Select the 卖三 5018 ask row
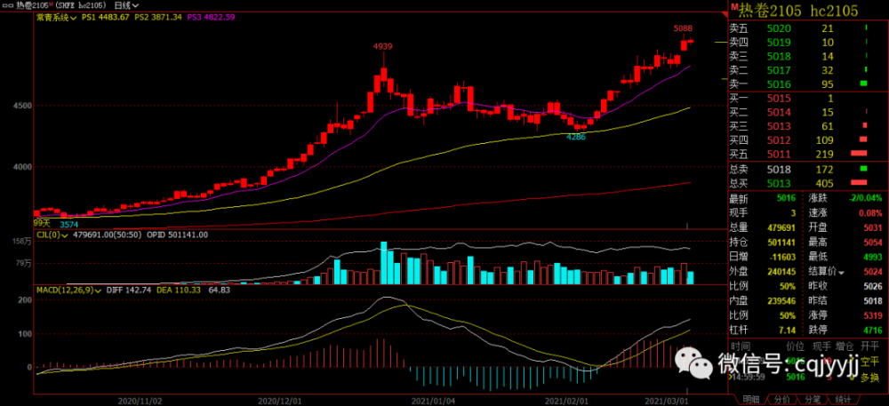The width and height of the screenshot is (889, 406). pos(807,57)
